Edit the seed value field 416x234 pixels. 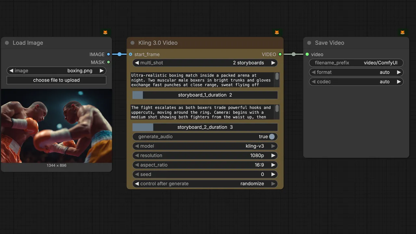205,174
